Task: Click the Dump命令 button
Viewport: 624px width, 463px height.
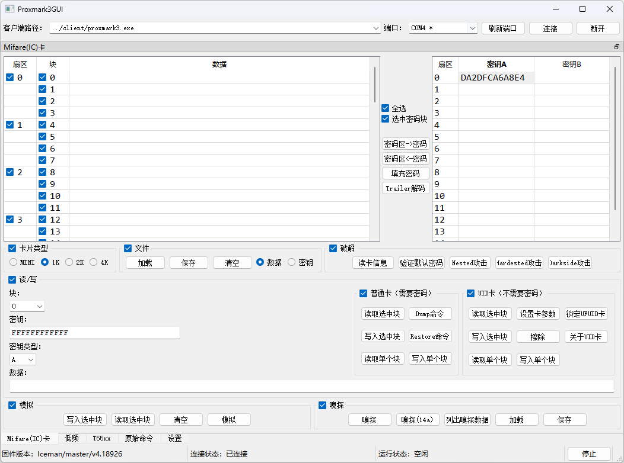Action: tap(430, 314)
